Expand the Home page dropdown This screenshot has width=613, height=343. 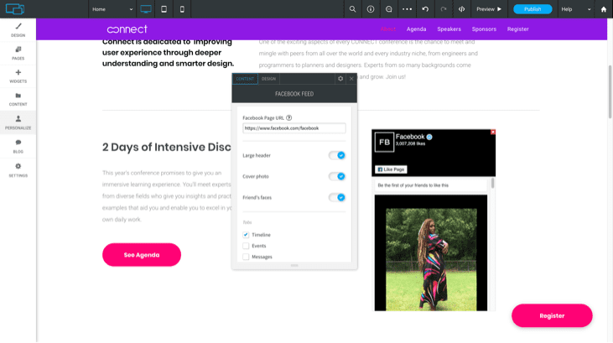112,9
